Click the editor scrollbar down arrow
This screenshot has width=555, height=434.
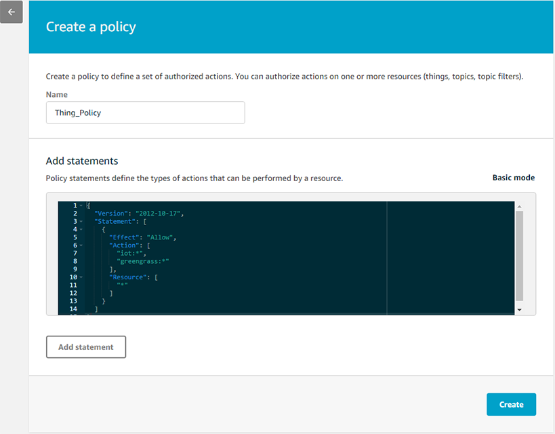pyautogui.click(x=519, y=310)
